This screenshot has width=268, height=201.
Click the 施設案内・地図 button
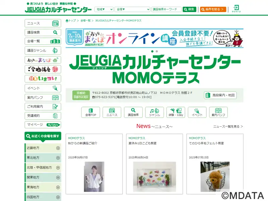pyautogui.click(x=220, y=95)
